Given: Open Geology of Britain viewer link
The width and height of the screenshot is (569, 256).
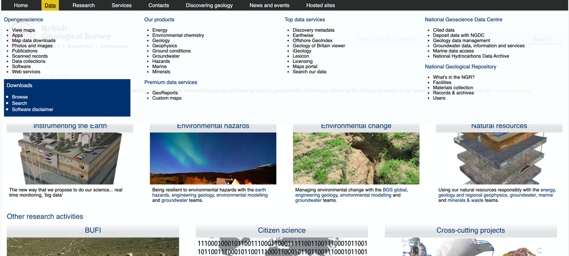Looking at the screenshot, I should 319,46.
